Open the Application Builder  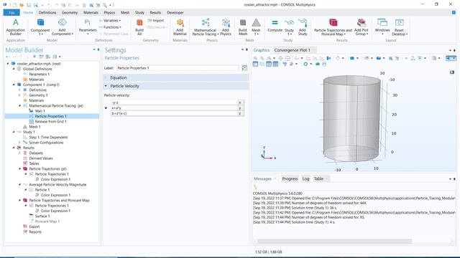pyautogui.click(x=16, y=27)
